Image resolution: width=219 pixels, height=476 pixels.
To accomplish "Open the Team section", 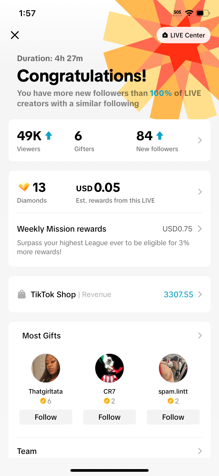I will pyautogui.click(x=200, y=451).
